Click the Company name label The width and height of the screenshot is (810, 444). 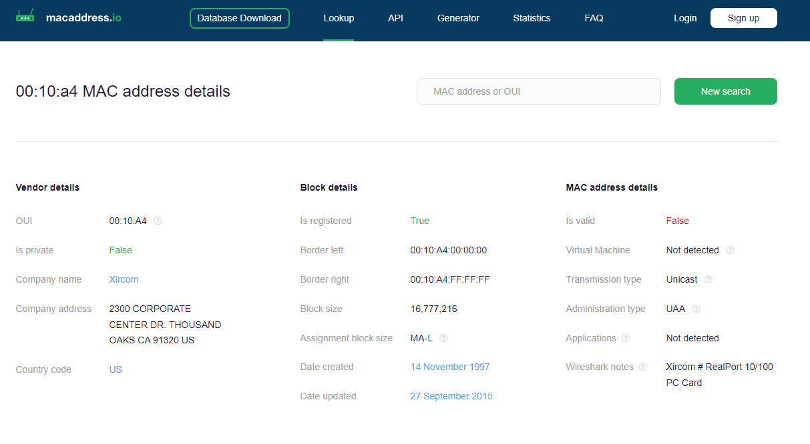49,279
